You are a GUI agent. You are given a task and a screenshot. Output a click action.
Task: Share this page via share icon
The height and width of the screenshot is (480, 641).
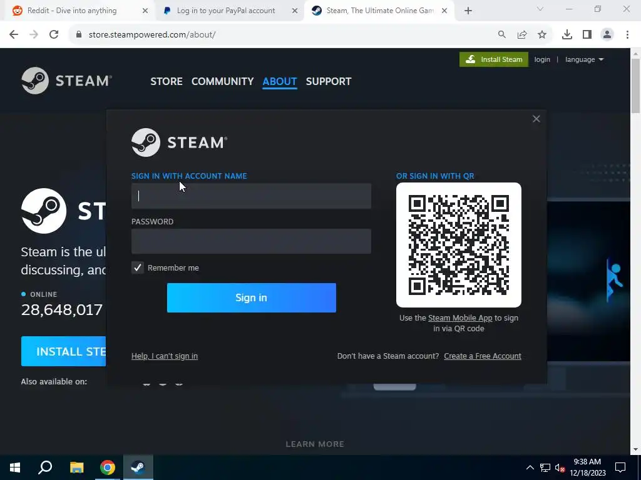pos(522,35)
